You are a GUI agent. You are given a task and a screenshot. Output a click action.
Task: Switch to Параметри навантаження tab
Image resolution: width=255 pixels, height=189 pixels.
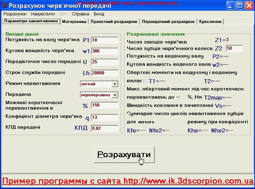(31, 21)
